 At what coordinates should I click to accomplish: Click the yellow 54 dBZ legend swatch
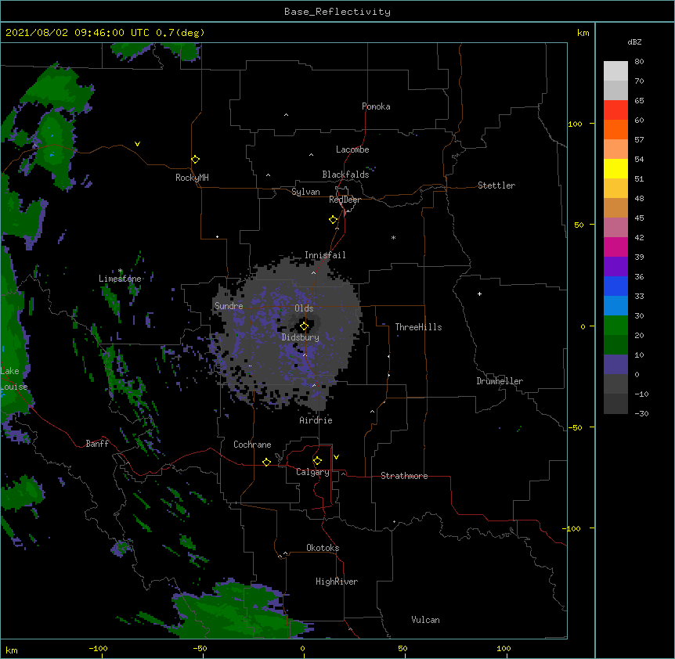[x=615, y=168]
